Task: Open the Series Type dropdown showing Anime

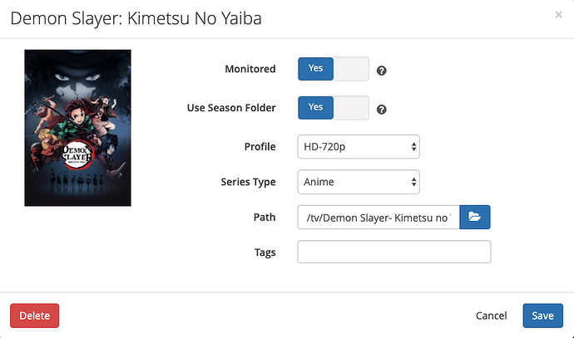Action: click(359, 182)
